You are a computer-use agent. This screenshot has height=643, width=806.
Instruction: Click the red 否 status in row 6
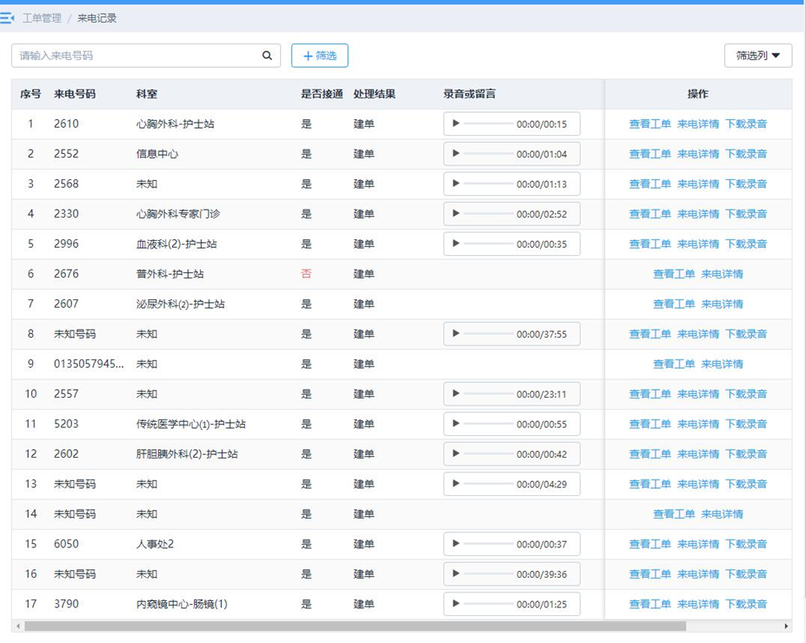(306, 274)
